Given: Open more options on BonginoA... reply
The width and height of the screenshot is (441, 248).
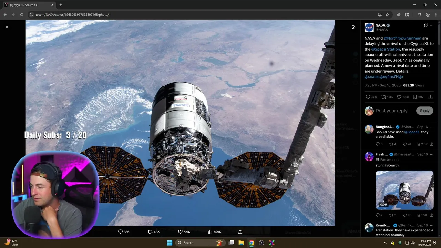Looking at the screenshot, I should point(432,127).
